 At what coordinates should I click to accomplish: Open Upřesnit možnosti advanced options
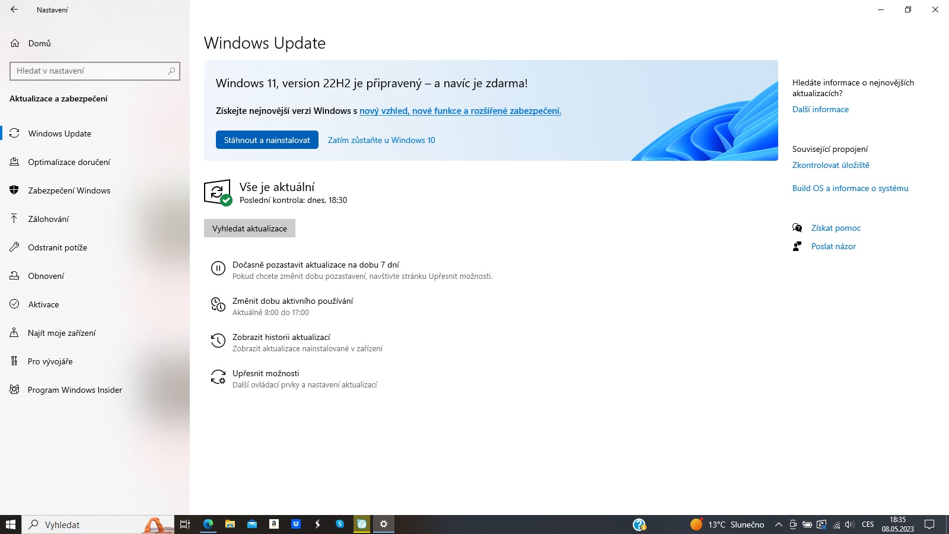tap(266, 374)
